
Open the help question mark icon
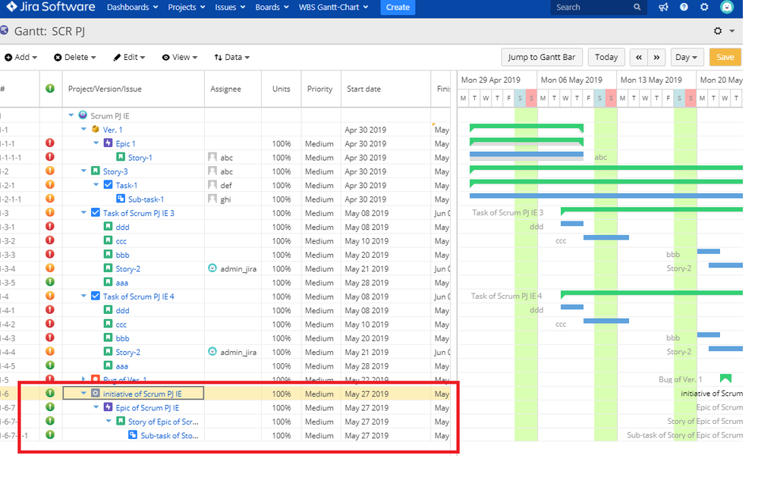[x=684, y=8]
